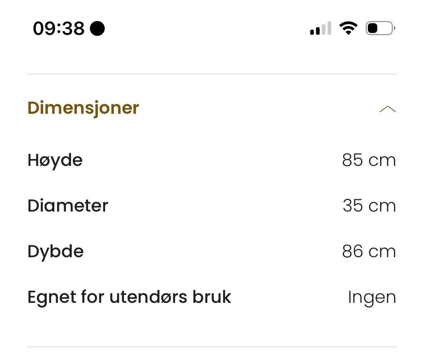Tap the battery level icon
The width and height of the screenshot is (424, 355).
pos(379,29)
